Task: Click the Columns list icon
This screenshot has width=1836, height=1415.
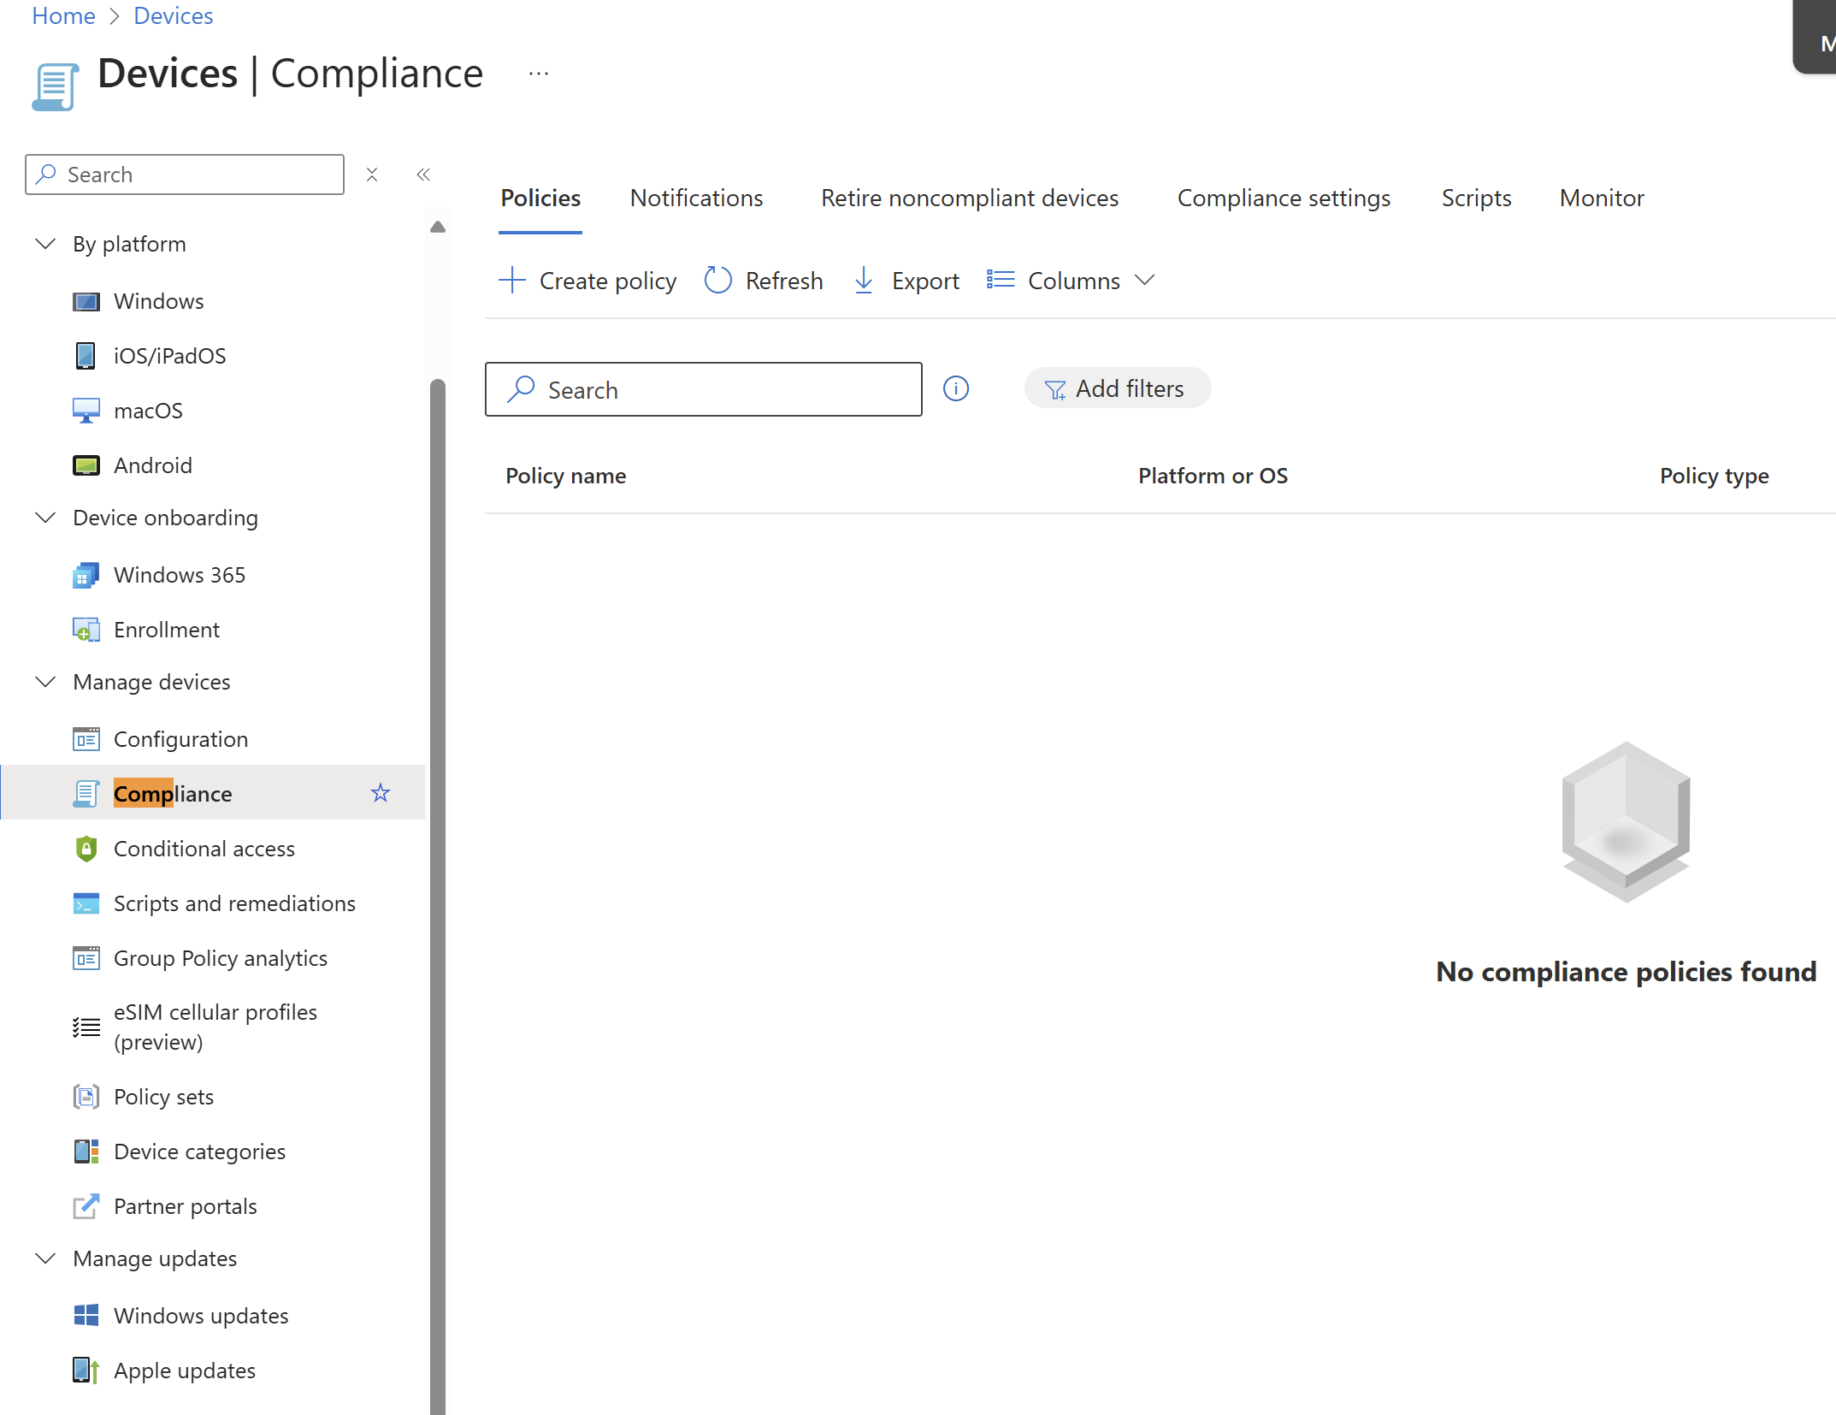Action: click(1001, 280)
